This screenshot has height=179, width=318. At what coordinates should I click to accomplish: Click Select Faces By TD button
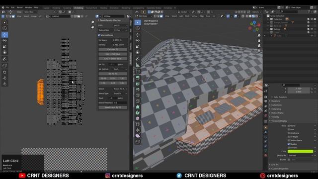(113, 107)
